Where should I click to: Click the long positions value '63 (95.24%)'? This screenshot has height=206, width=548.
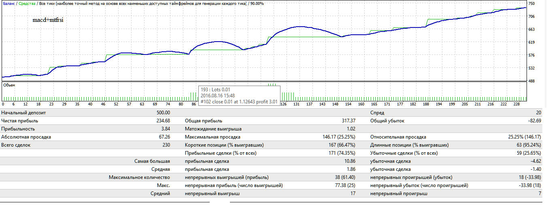click(529, 145)
